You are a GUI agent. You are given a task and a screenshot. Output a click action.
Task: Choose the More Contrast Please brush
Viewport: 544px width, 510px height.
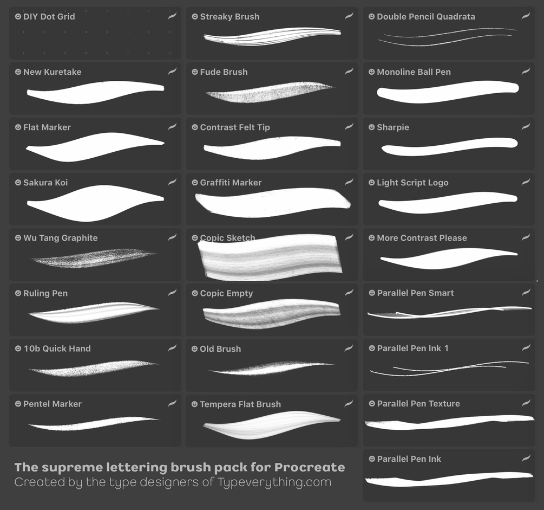[449, 255]
